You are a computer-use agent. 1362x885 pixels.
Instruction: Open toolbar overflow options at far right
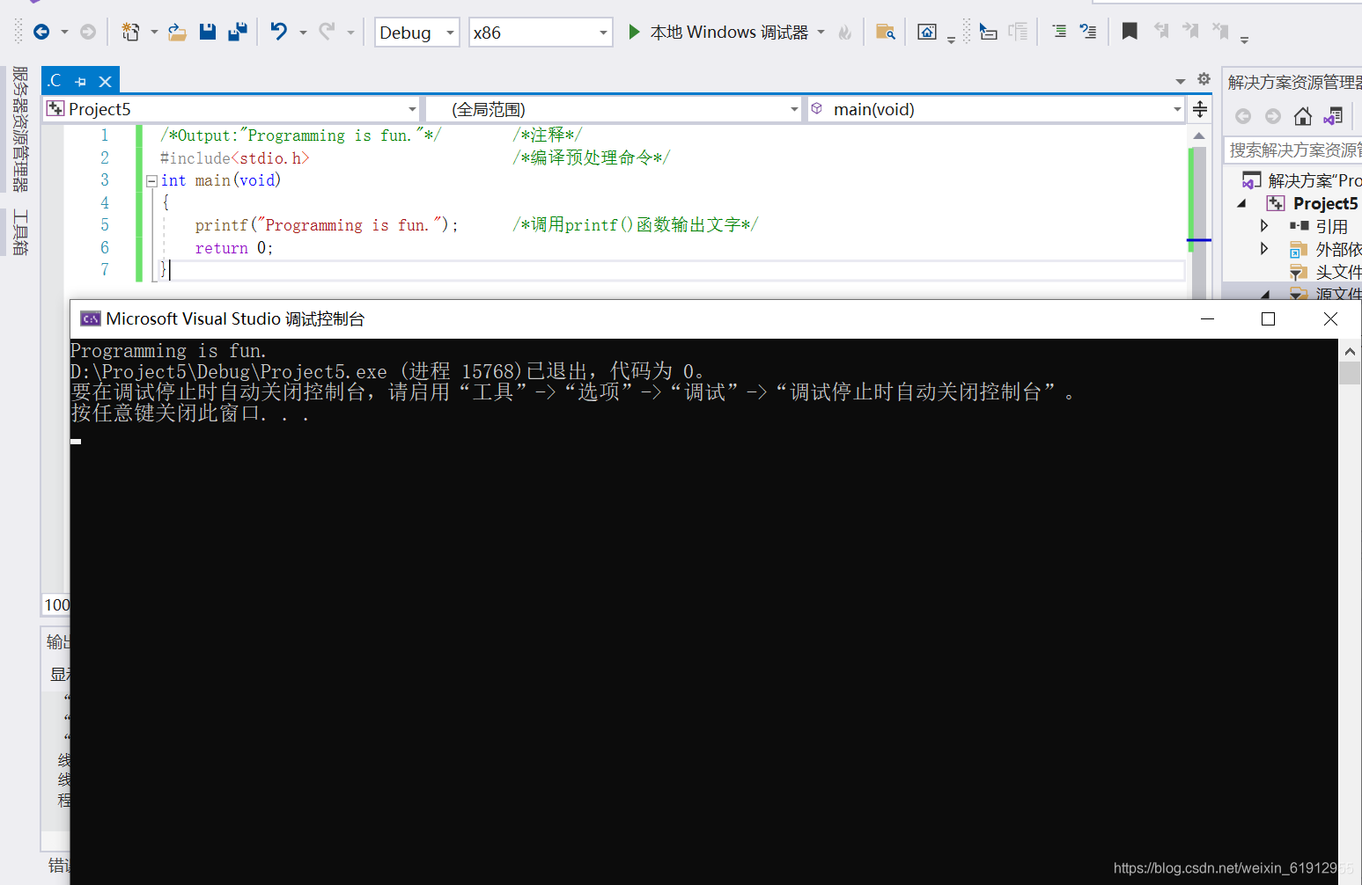pos(1244,40)
